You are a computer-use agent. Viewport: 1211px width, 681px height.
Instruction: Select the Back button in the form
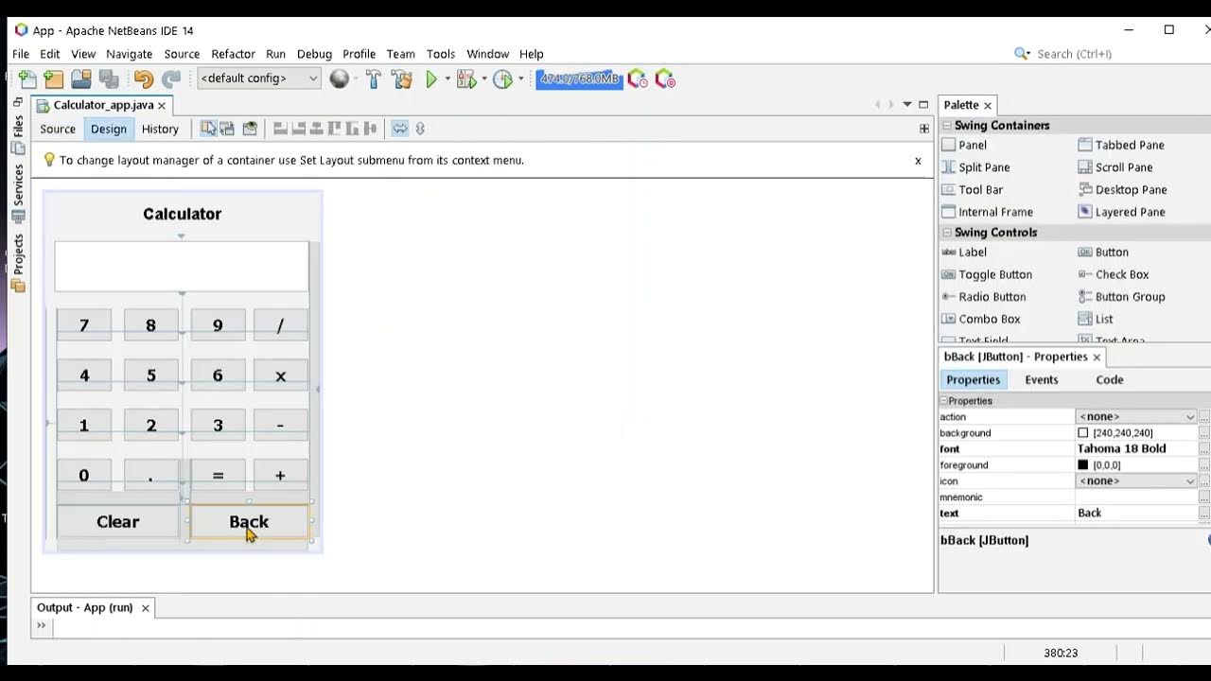[249, 522]
